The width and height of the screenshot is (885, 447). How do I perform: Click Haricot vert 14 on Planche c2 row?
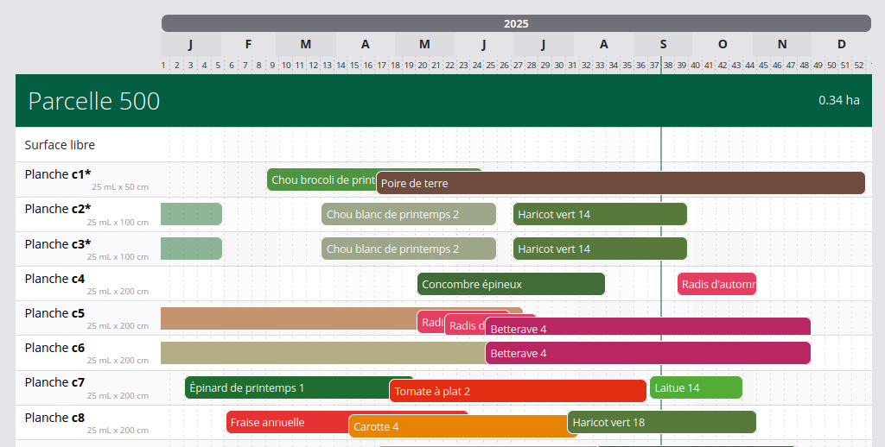coord(600,214)
